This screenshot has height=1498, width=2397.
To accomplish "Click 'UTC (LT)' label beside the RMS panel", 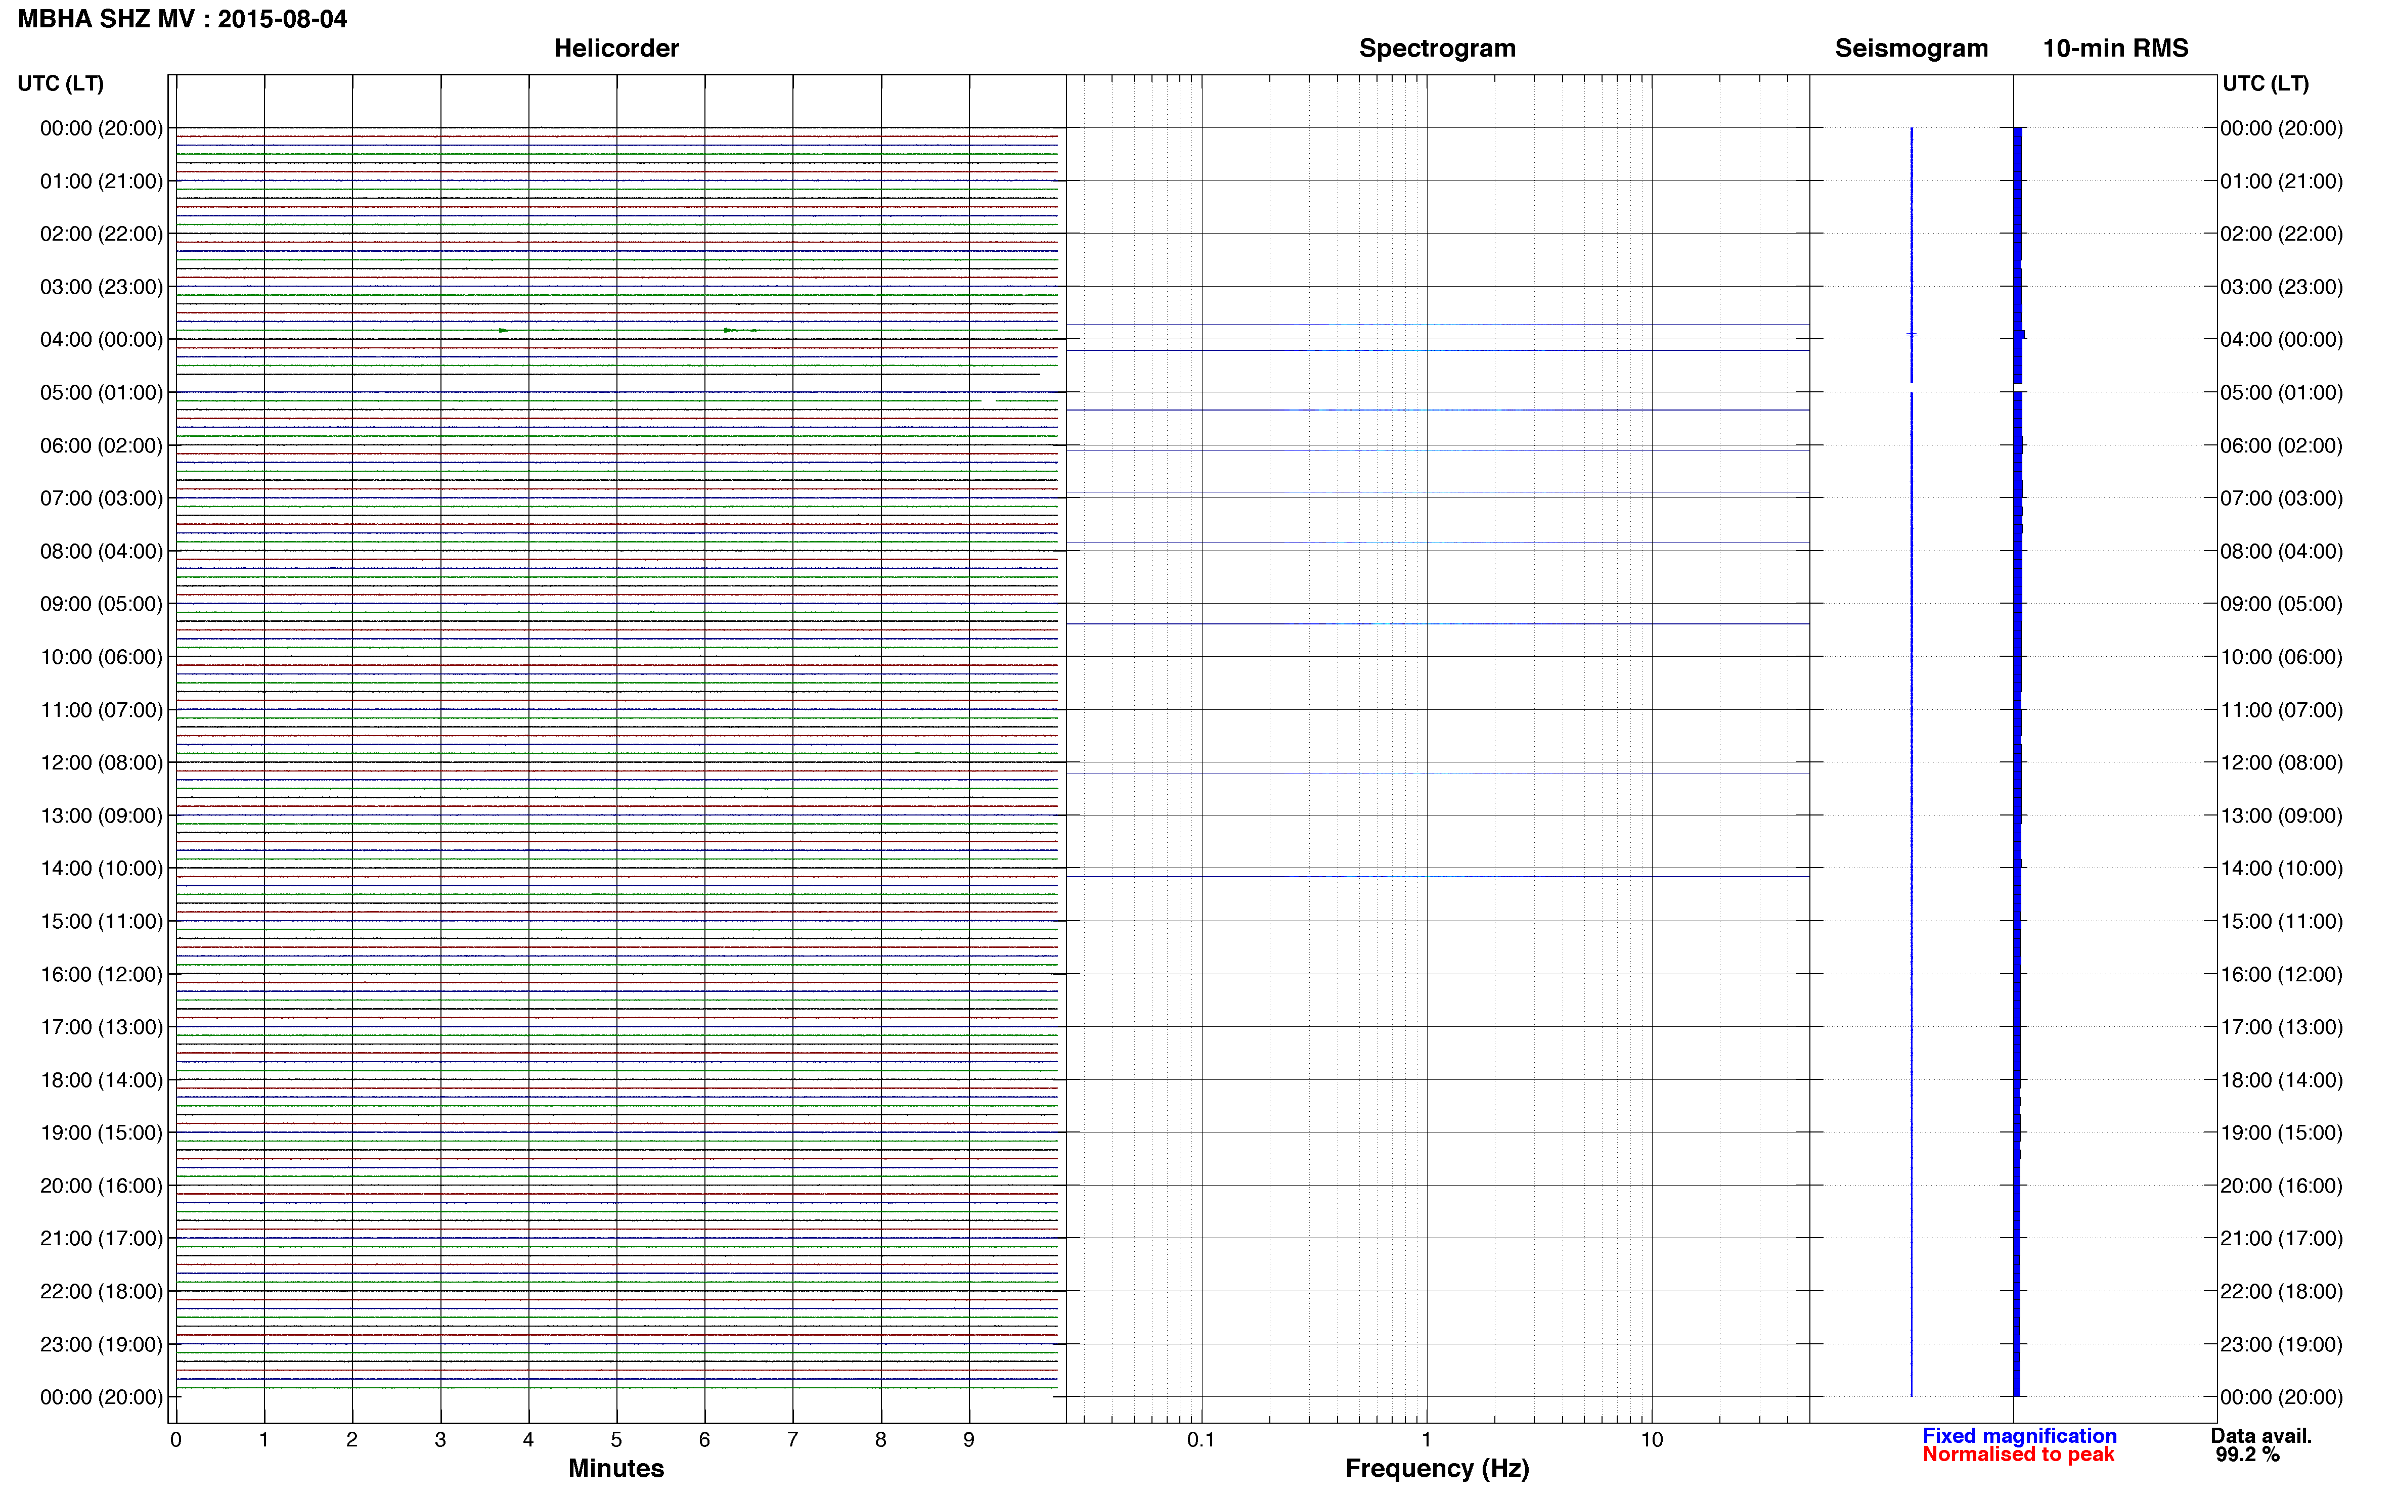I will pyautogui.click(x=2265, y=83).
